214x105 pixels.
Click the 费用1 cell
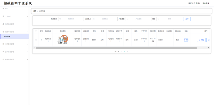click(x=94, y=40)
